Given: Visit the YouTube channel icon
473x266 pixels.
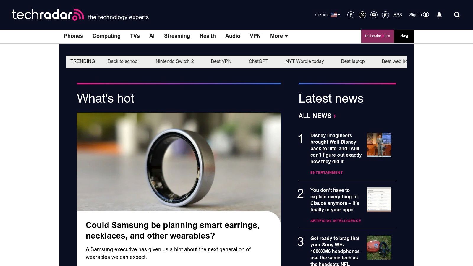Looking at the screenshot, I should tap(374, 15).
